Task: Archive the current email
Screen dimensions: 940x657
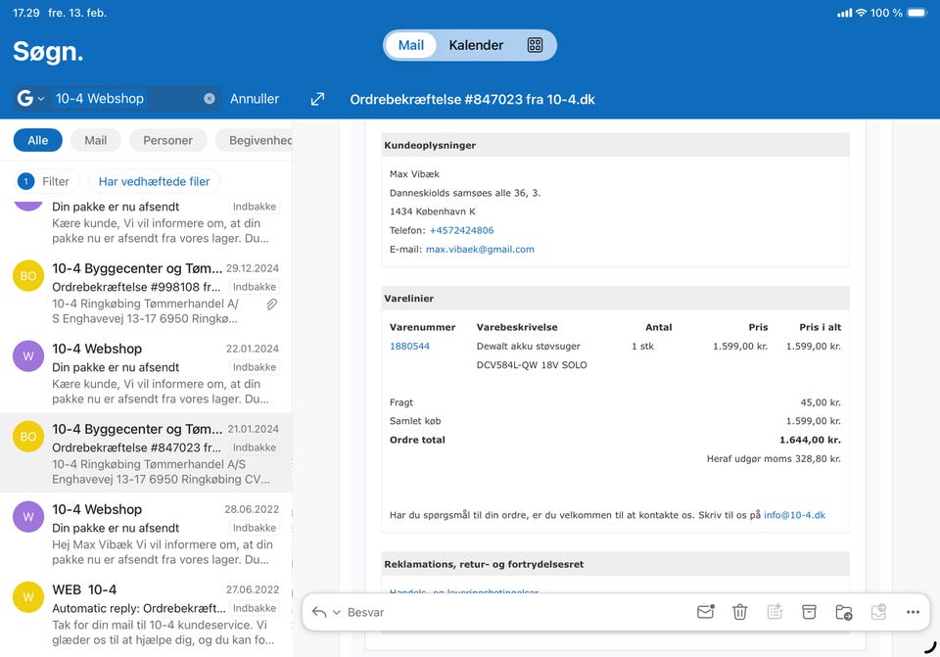Action: click(809, 612)
